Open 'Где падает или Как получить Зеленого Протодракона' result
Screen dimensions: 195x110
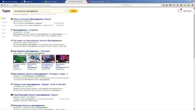pos(37,41)
